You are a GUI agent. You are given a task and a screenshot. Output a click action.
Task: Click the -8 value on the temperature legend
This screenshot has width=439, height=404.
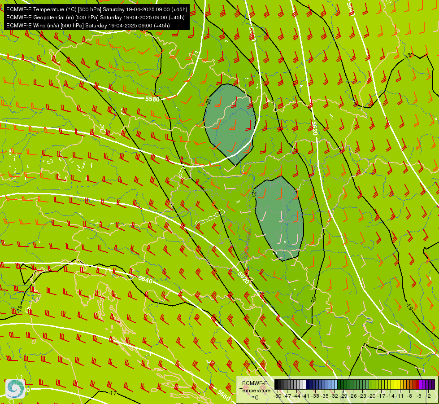pos(409,396)
